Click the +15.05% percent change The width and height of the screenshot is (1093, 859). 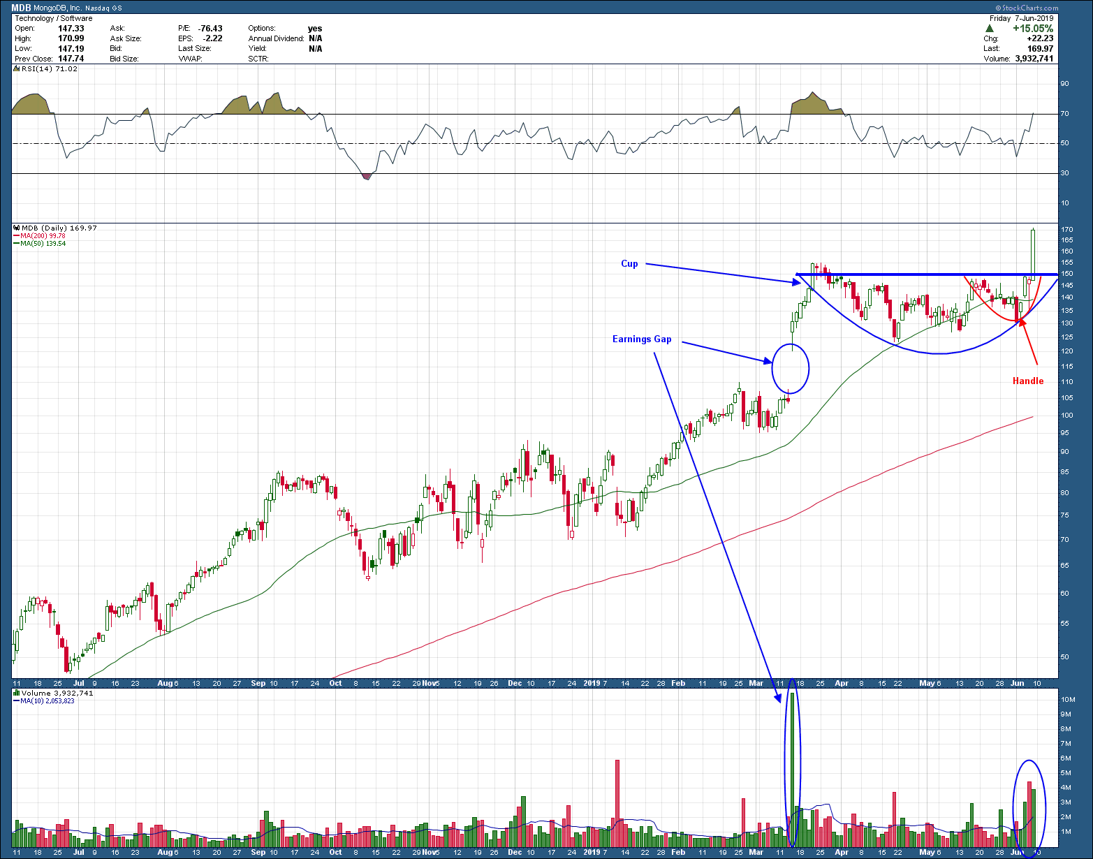1034,29
